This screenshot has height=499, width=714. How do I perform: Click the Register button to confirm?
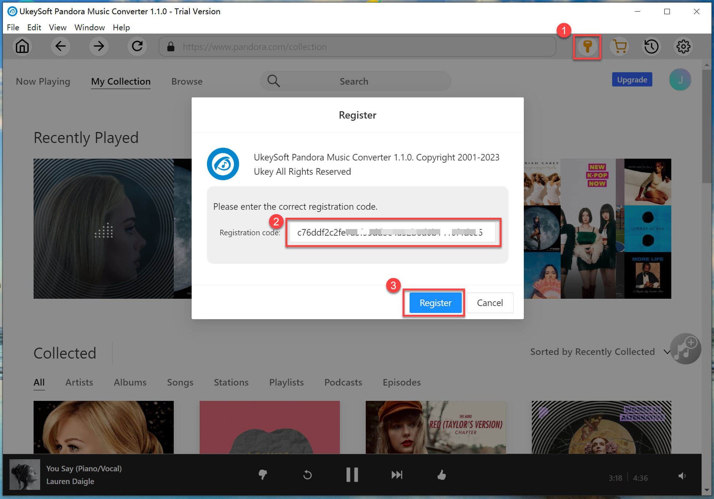tap(435, 303)
